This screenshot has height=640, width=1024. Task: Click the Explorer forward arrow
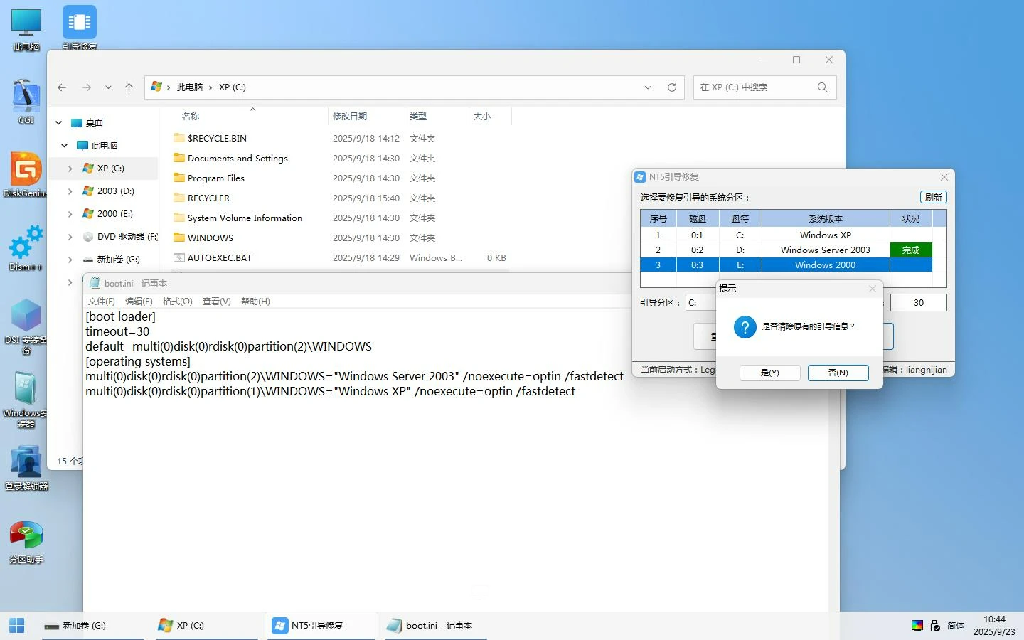click(87, 87)
